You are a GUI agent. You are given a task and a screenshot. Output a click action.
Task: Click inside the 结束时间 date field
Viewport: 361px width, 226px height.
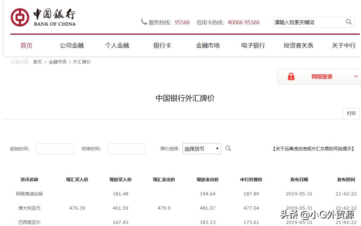tap(126, 148)
